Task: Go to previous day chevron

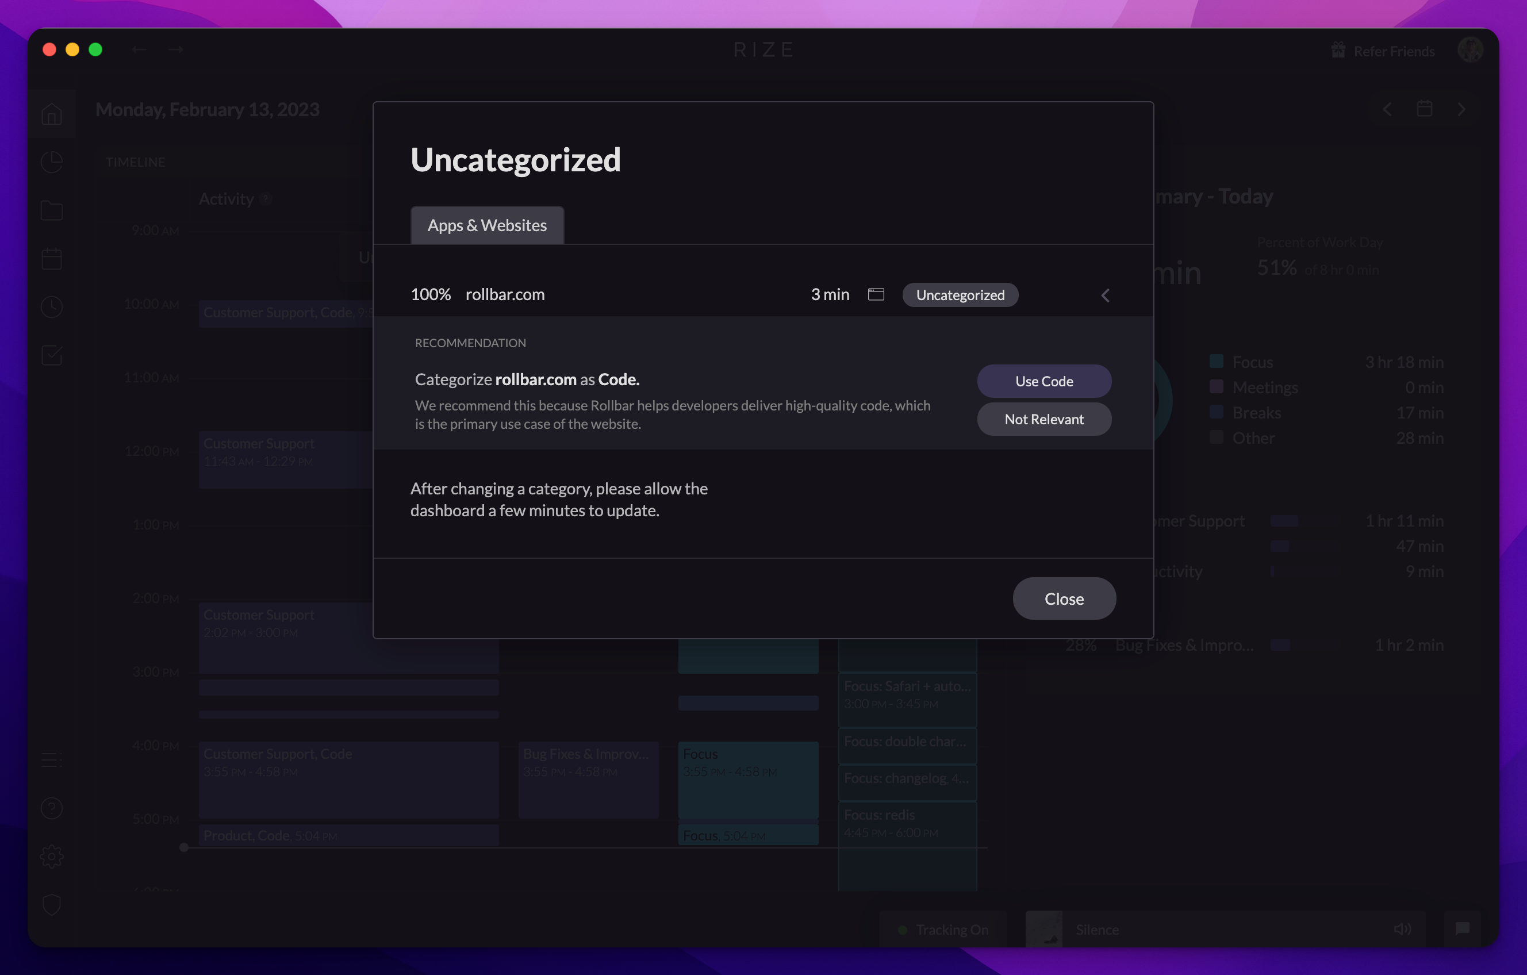Action: [1387, 109]
